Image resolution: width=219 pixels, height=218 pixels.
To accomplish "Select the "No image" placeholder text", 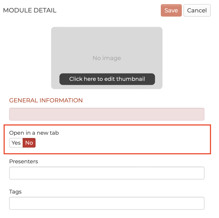I will (x=107, y=58).
